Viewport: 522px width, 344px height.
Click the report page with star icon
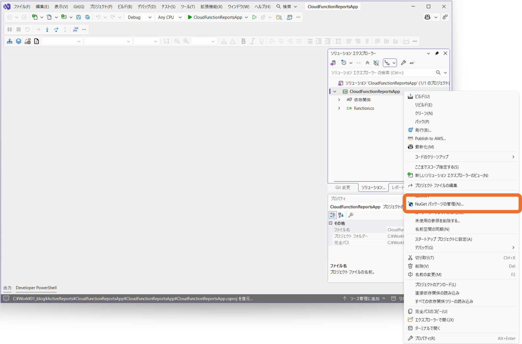tap(37, 41)
